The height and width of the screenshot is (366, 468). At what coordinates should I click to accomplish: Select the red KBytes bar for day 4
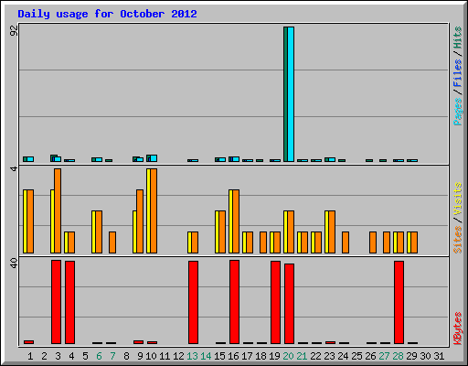(x=69, y=302)
